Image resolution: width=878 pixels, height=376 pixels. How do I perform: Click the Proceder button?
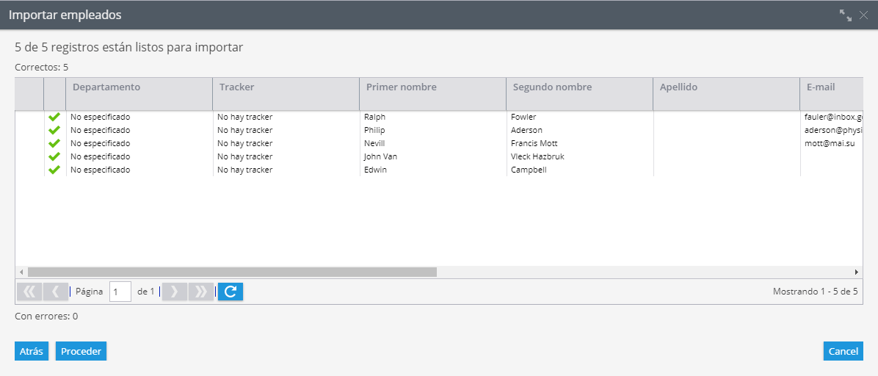(x=81, y=351)
